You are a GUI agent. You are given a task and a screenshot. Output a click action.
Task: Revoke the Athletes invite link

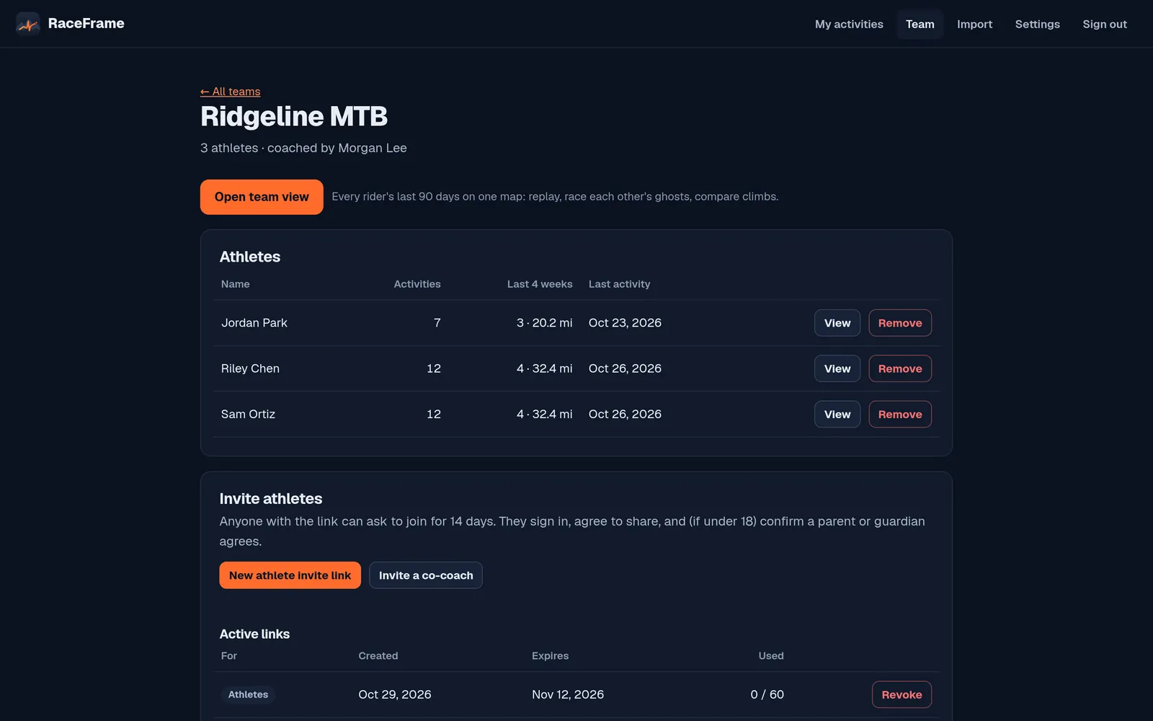(902, 694)
